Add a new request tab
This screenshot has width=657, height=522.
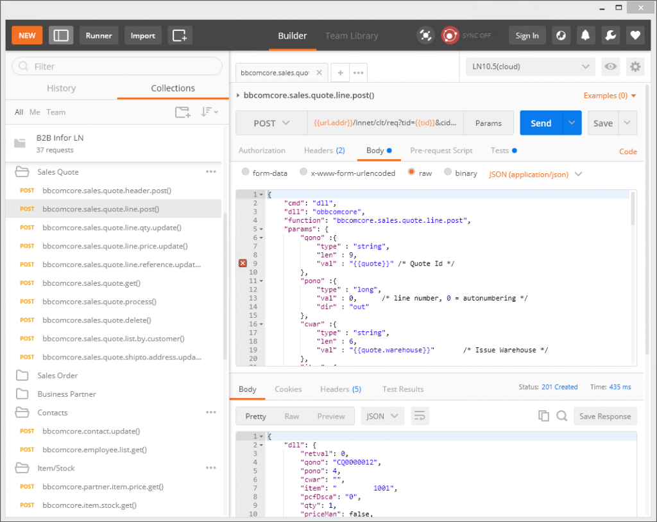tap(340, 73)
